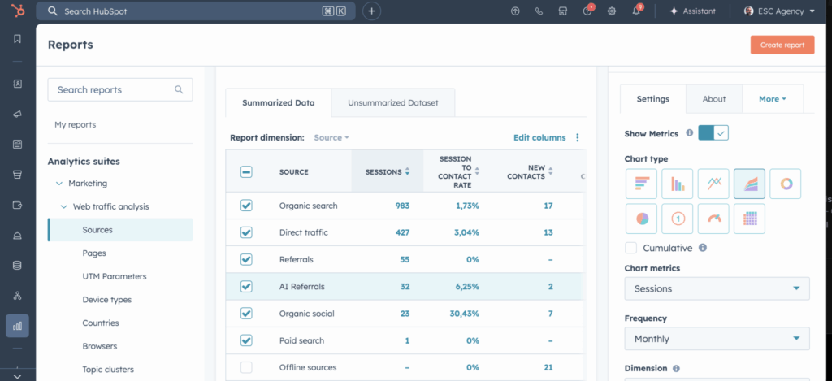
Task: Click the select-all checkbox in the table header
Action: point(246,172)
